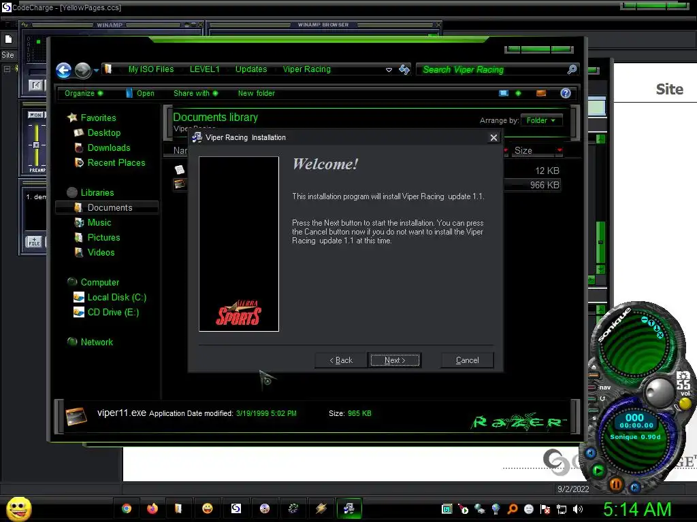Image resolution: width=697 pixels, height=522 pixels.
Task: Click Winamp previous track button
Action: [35, 85]
